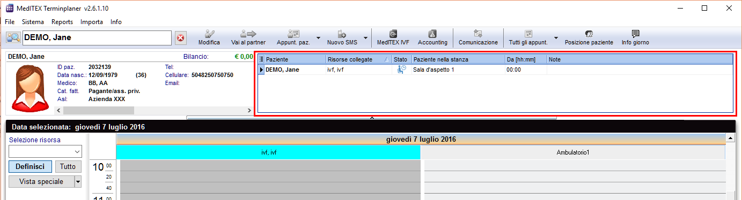Click the patient name search field

(x=97, y=37)
